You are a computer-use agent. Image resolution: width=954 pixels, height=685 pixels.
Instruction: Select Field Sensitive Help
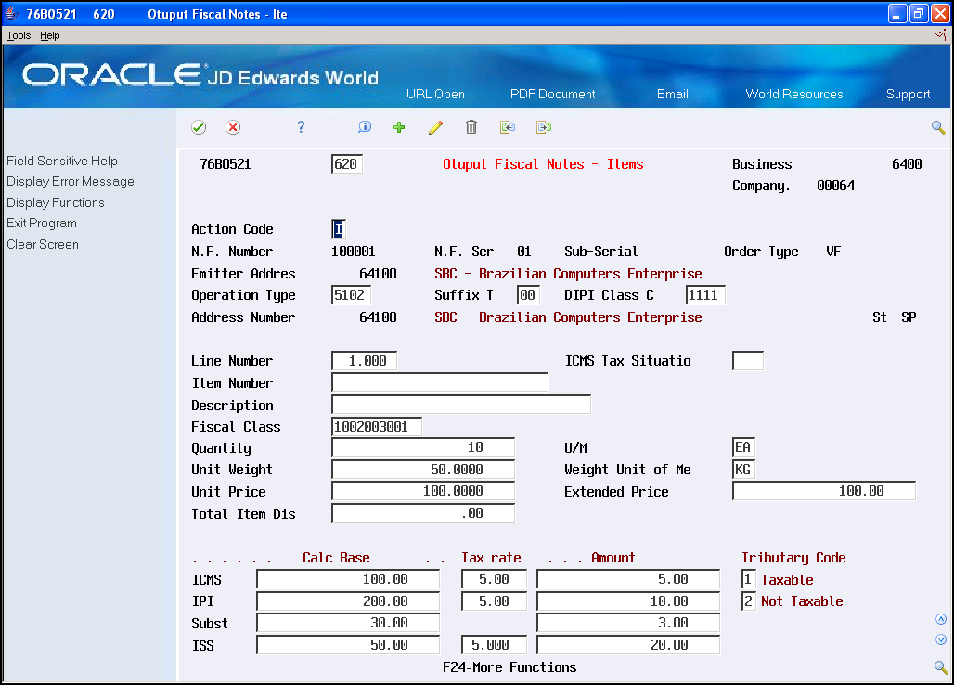click(62, 161)
